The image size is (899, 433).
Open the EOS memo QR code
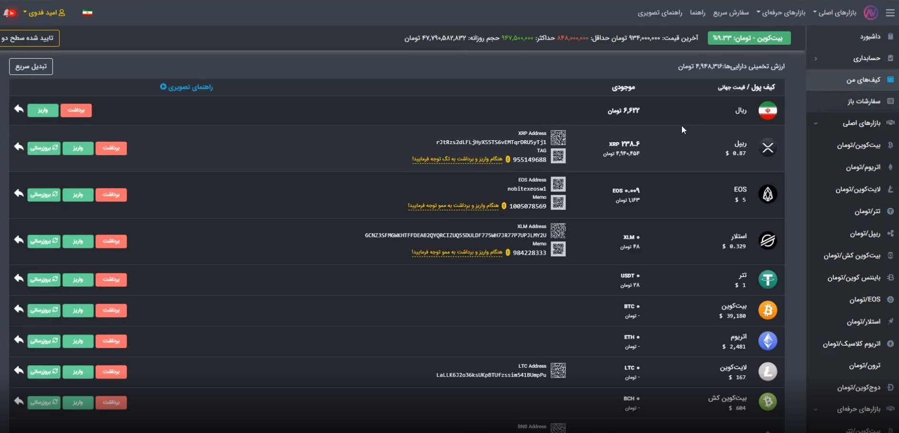pos(558,203)
